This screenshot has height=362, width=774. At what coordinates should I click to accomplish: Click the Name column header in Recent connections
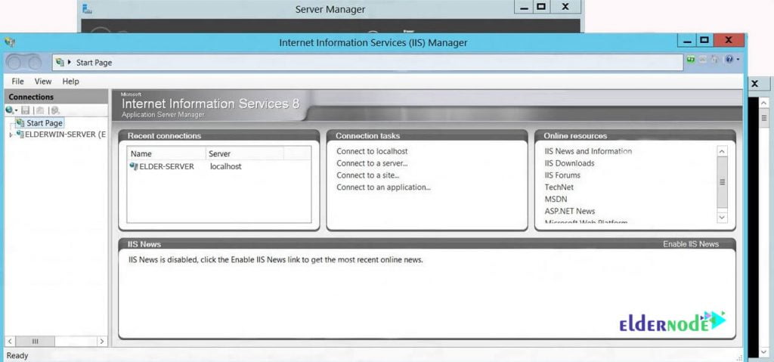166,153
